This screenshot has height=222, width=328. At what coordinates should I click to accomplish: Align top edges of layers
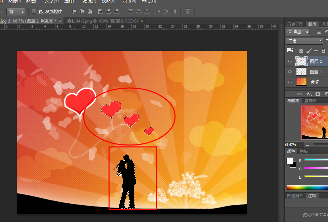74,11
